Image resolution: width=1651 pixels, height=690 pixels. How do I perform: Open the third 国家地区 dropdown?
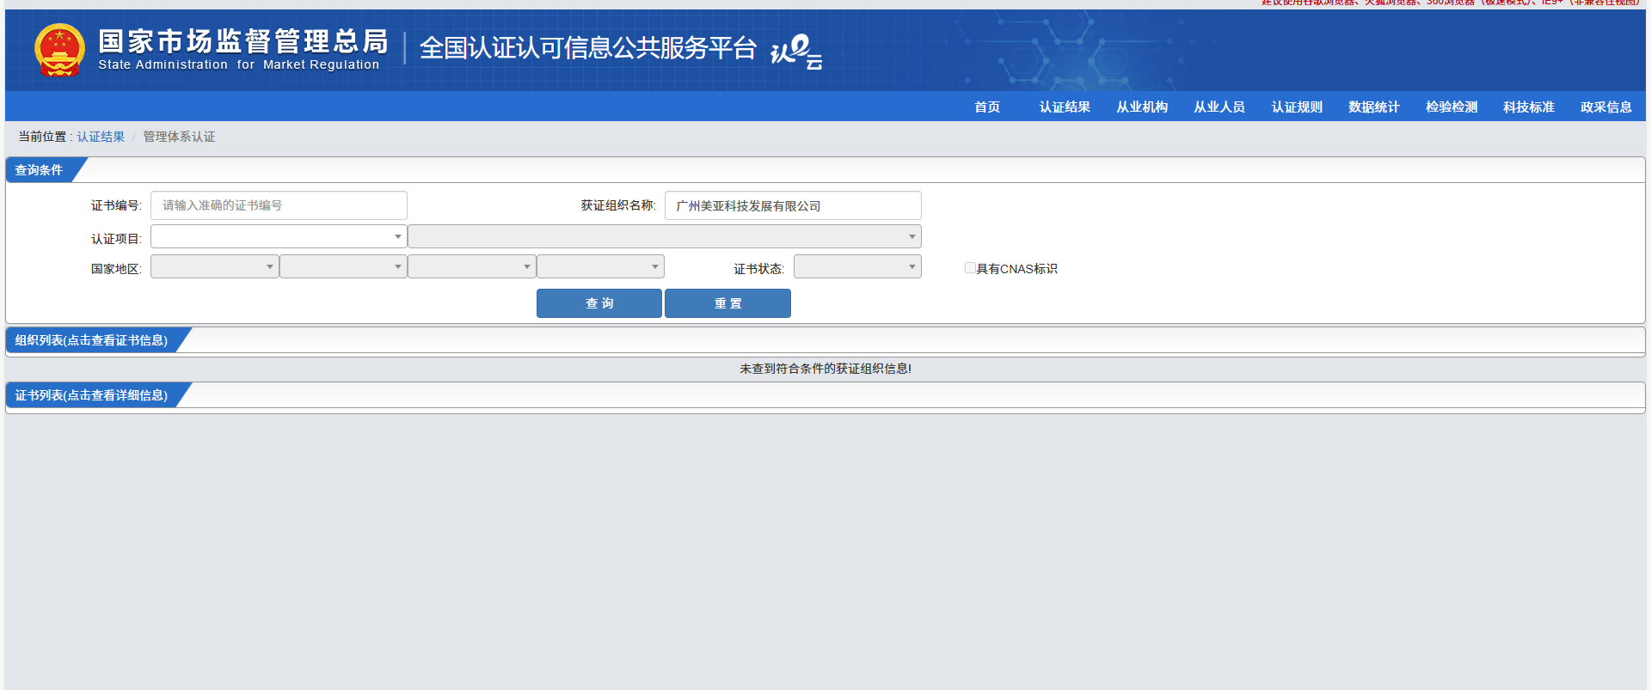pyautogui.click(x=471, y=266)
